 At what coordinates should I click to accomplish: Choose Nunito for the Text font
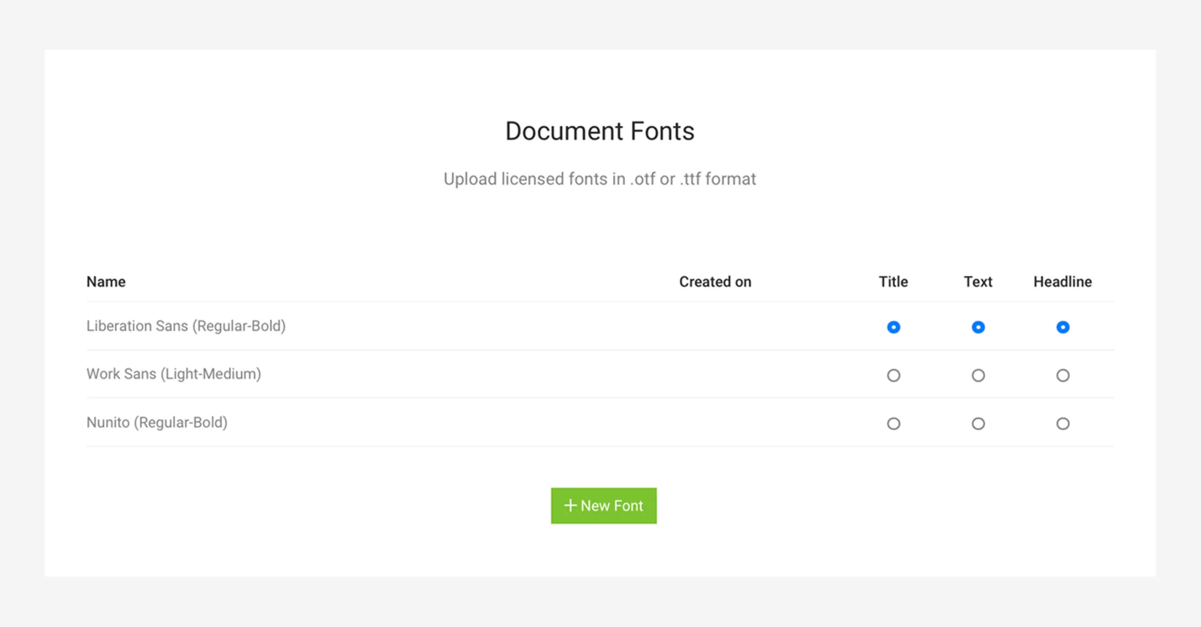[x=978, y=423]
